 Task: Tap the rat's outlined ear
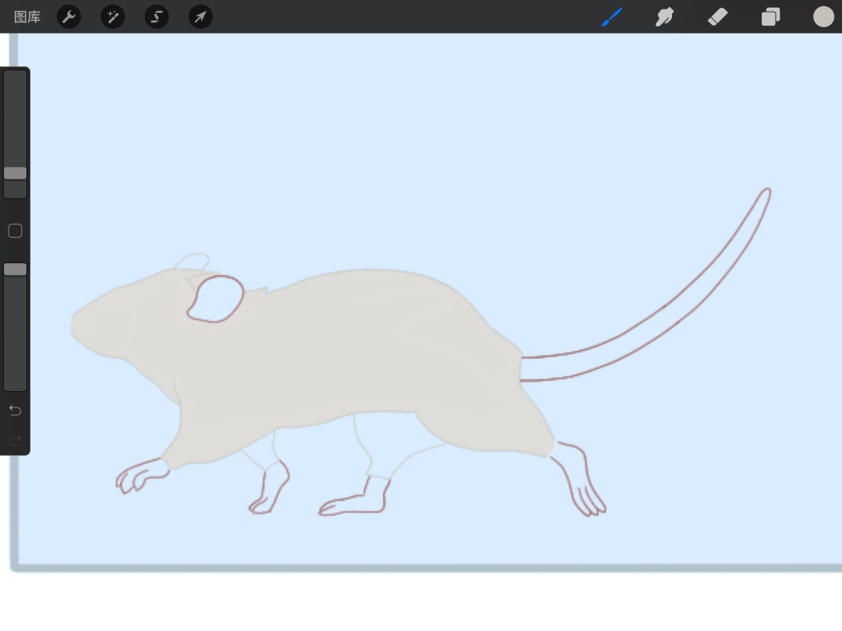pyautogui.click(x=216, y=299)
